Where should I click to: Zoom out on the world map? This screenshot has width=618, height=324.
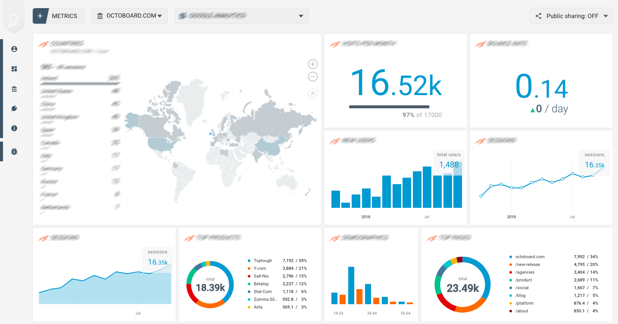coord(312,77)
